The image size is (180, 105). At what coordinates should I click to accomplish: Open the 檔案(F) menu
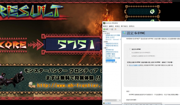coord(105,26)
